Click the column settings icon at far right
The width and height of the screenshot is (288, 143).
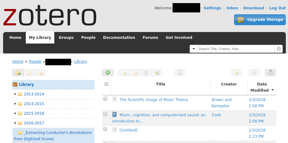tap(270, 72)
